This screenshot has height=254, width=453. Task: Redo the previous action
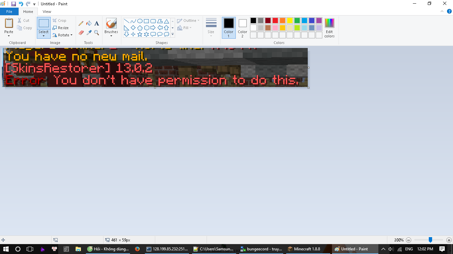pyautogui.click(x=28, y=4)
